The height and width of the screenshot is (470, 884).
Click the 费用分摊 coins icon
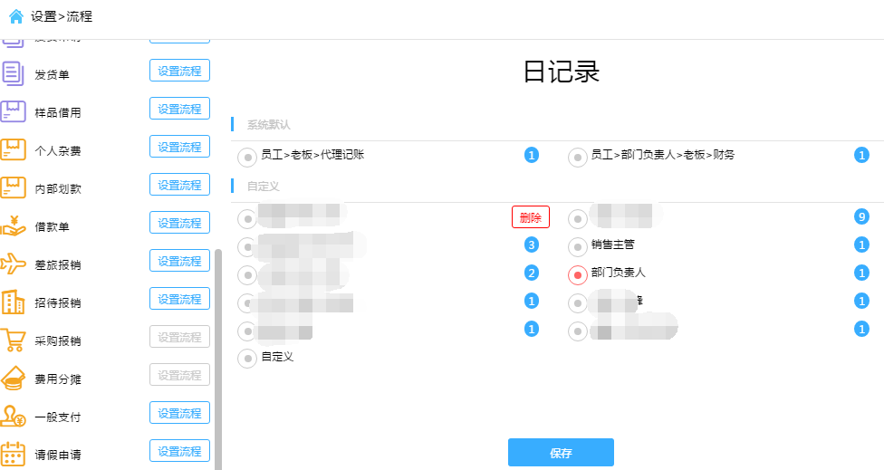13,379
